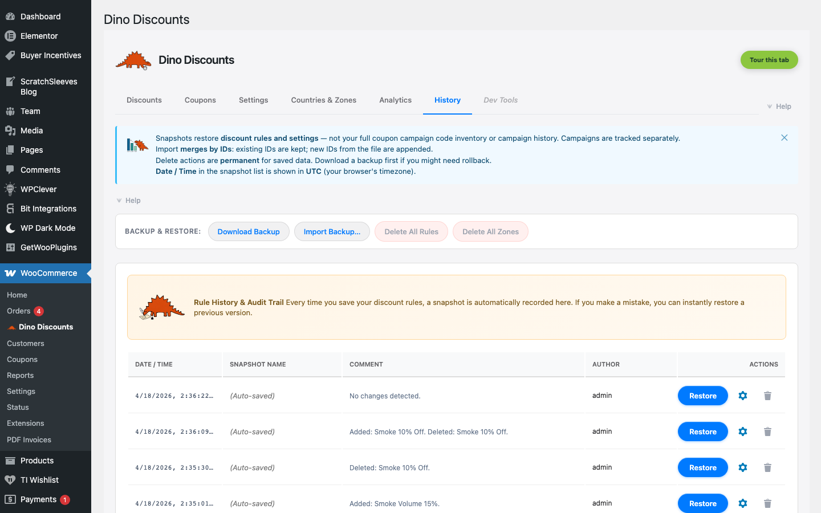Click Delete All Zones button

click(x=490, y=231)
